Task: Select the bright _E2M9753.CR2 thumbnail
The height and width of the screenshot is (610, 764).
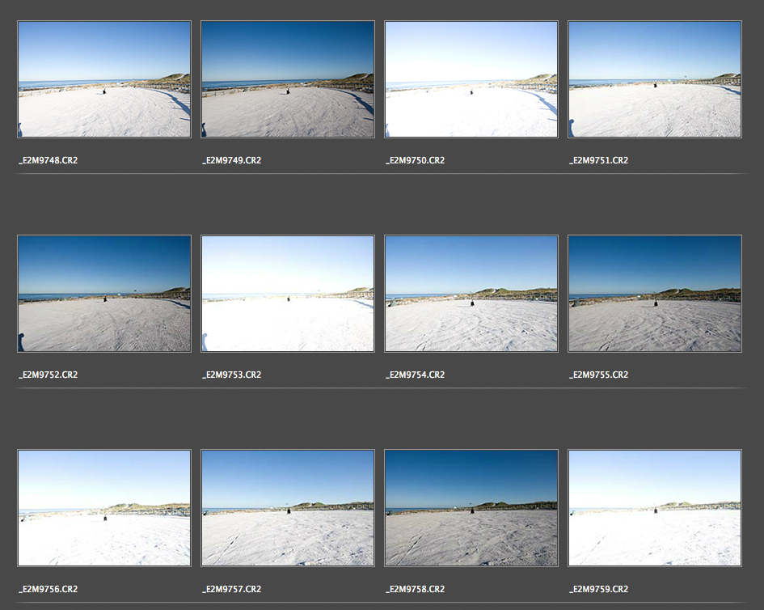Action: click(x=288, y=294)
